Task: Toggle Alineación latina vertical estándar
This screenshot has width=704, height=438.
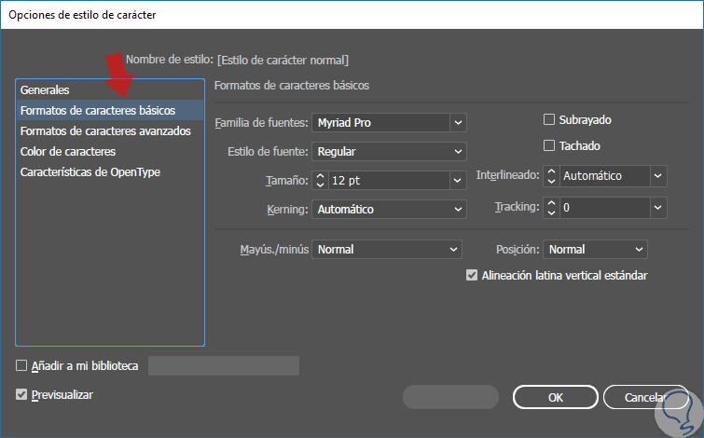Action: point(471,275)
